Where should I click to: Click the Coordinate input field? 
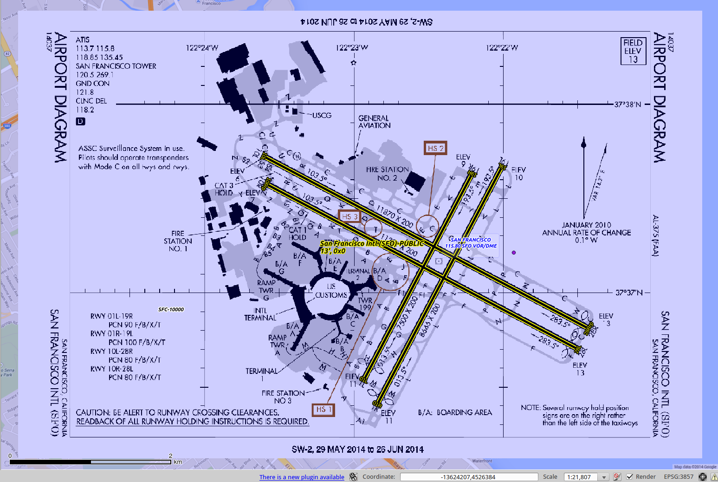pyautogui.click(x=469, y=477)
